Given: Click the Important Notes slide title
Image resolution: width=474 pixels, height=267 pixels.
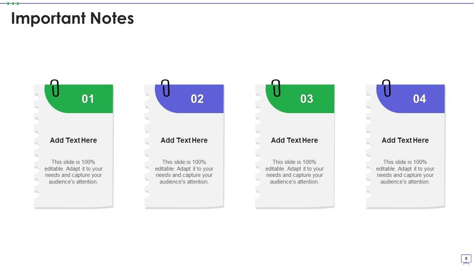Looking at the screenshot, I should point(73,18).
